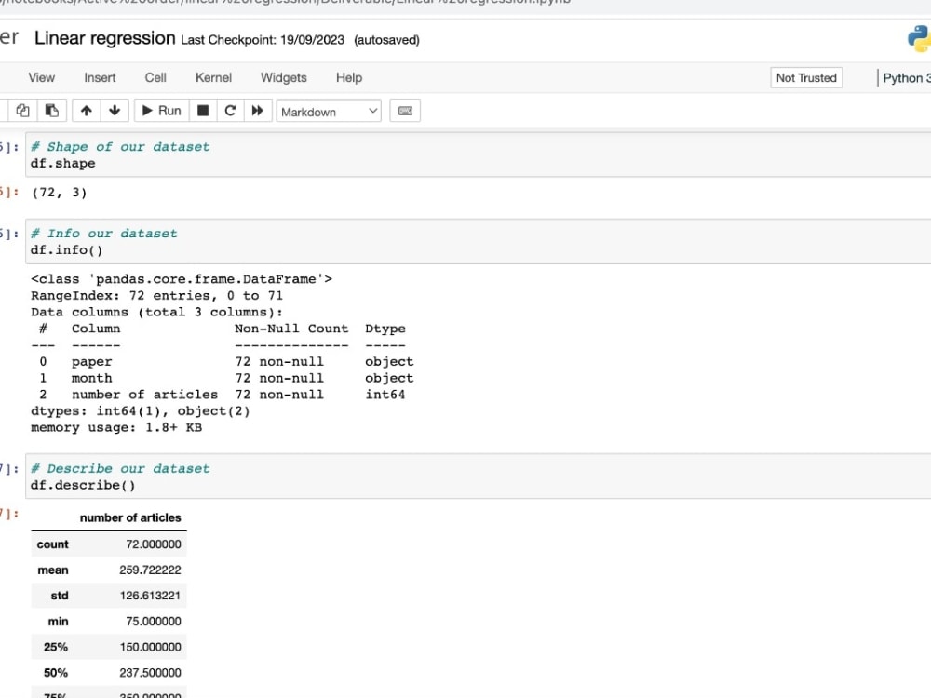Open the Insert menu

(100, 78)
